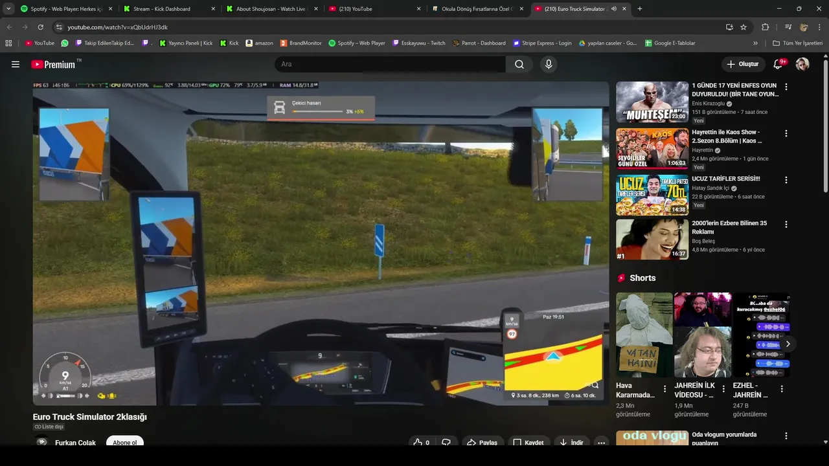
Task: Mute audio on the Euro Truck Simulator tab
Action: tap(613, 9)
